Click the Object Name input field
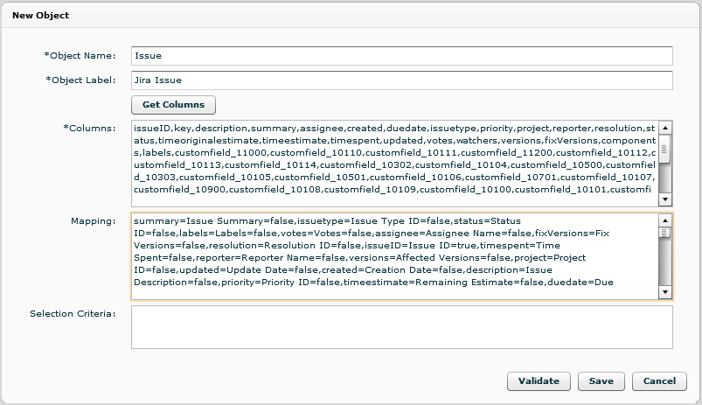The height and width of the screenshot is (405, 702). (401, 56)
